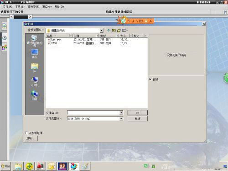
Task: Go up one folder level icon
Action: pos(114,31)
